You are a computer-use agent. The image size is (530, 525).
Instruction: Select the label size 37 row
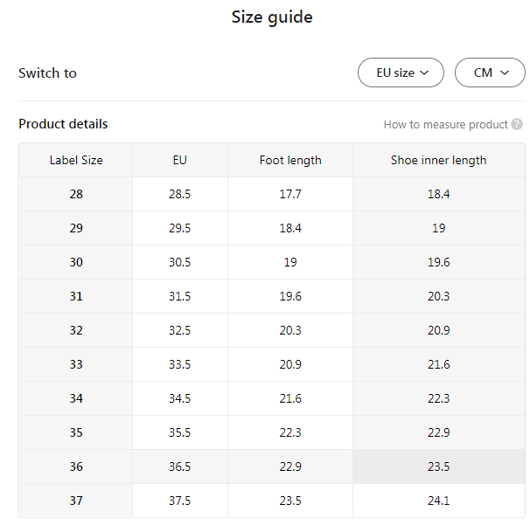[76, 501]
